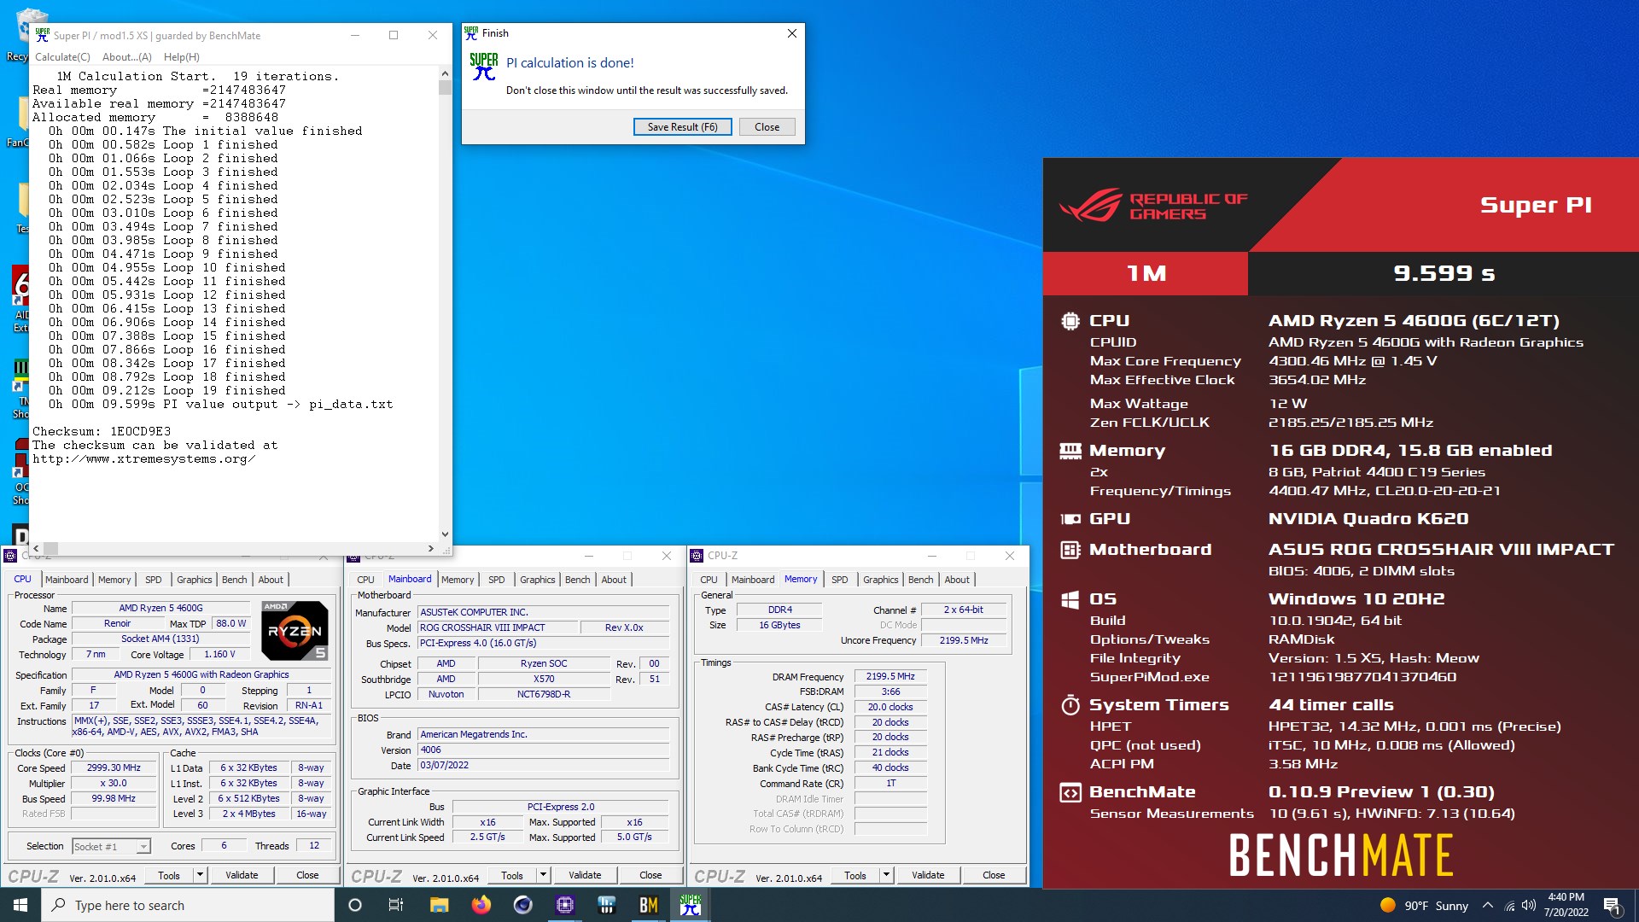The height and width of the screenshot is (922, 1639).
Task: Open the notification center icon
Action: click(1613, 905)
